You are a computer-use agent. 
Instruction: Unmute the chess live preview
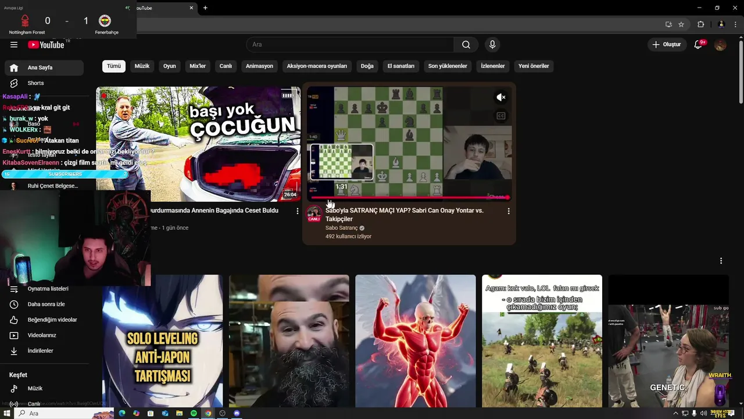click(x=501, y=98)
